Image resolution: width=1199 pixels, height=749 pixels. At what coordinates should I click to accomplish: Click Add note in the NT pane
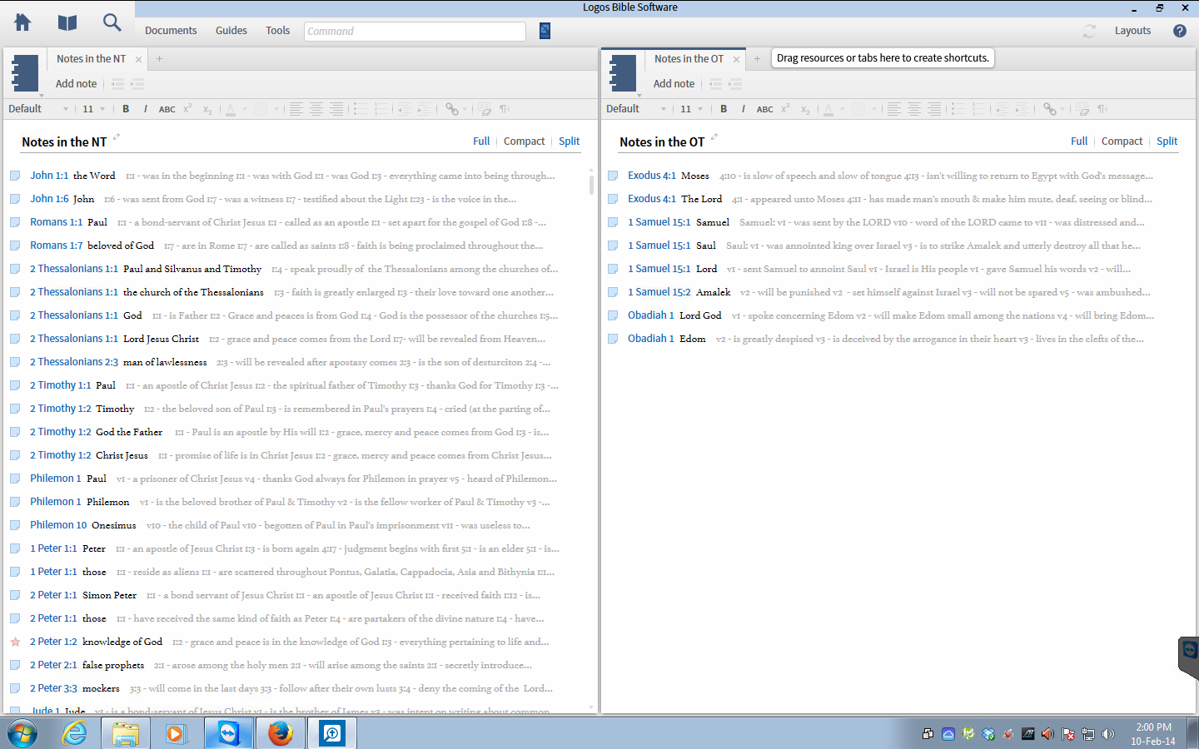[76, 84]
